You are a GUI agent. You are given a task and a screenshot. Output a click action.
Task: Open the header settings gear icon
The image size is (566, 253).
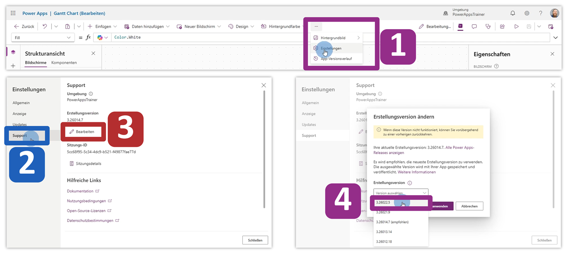(x=527, y=13)
